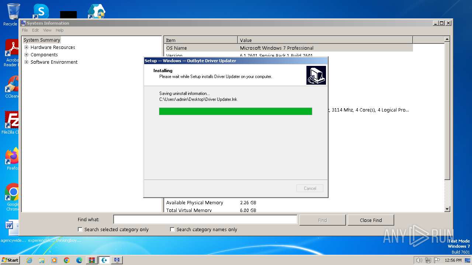Open Microsoft Edge from the taskbar
The height and width of the screenshot is (265, 472).
[79, 260]
